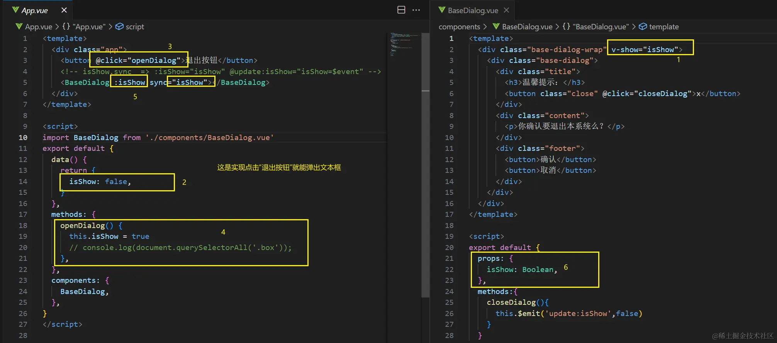This screenshot has height=343, width=777.
Task: Click the isShow.sync comment on App.vue line 4
Action: [x=221, y=72]
